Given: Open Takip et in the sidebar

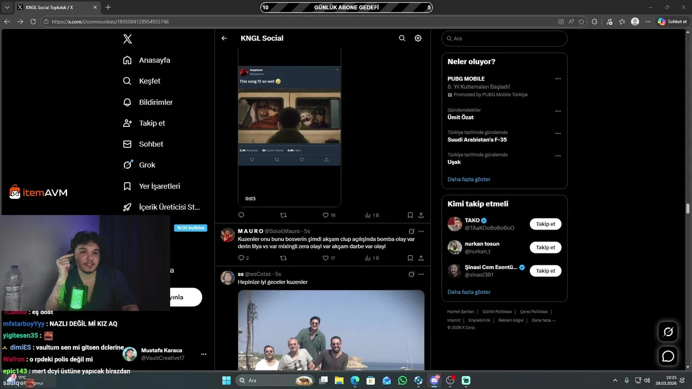Looking at the screenshot, I should 144,123.
